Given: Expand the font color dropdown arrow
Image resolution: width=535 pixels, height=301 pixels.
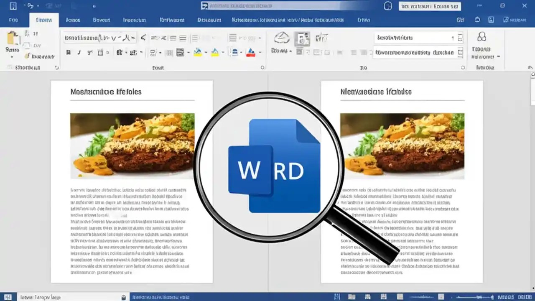Looking at the screenshot, I should [x=260, y=54].
